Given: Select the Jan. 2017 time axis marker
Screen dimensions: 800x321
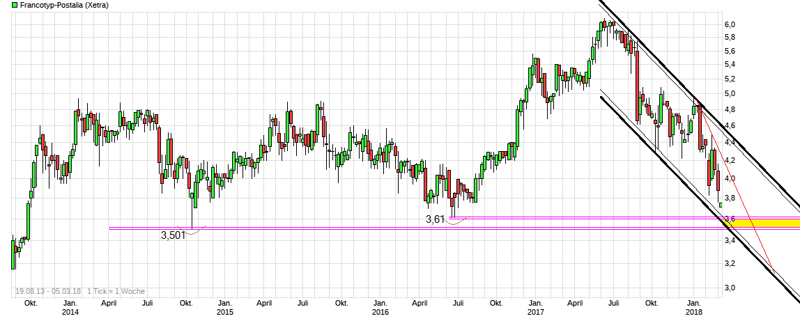Looking at the screenshot, I should pos(535,308).
